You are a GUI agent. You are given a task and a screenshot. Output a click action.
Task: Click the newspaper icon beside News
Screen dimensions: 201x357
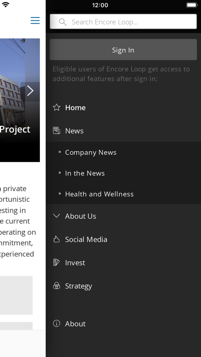[x=56, y=131]
